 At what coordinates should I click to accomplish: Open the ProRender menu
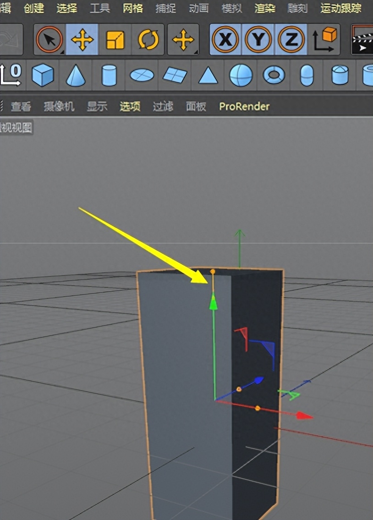coord(245,106)
